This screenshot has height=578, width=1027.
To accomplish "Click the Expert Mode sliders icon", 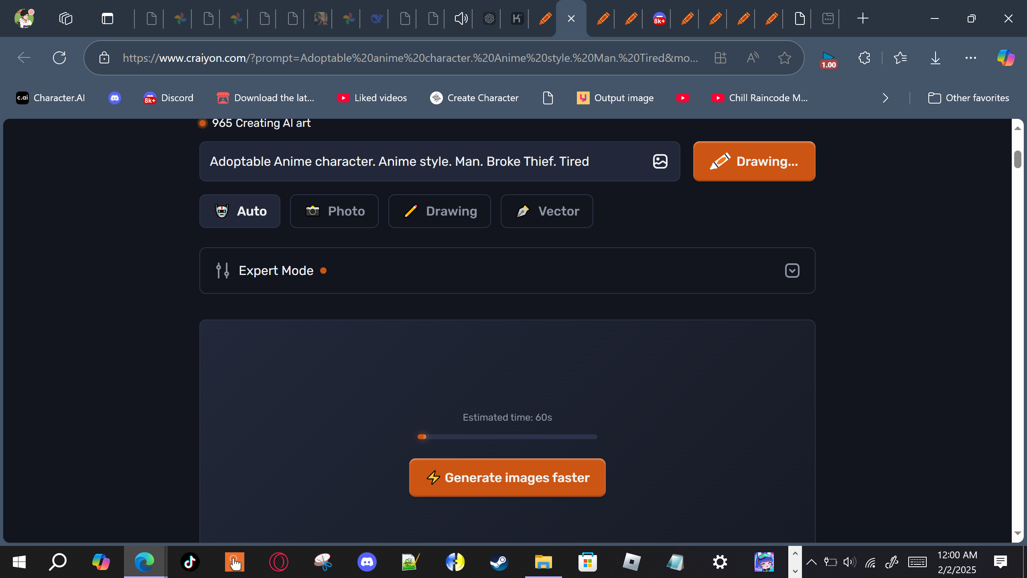I will [x=222, y=271].
